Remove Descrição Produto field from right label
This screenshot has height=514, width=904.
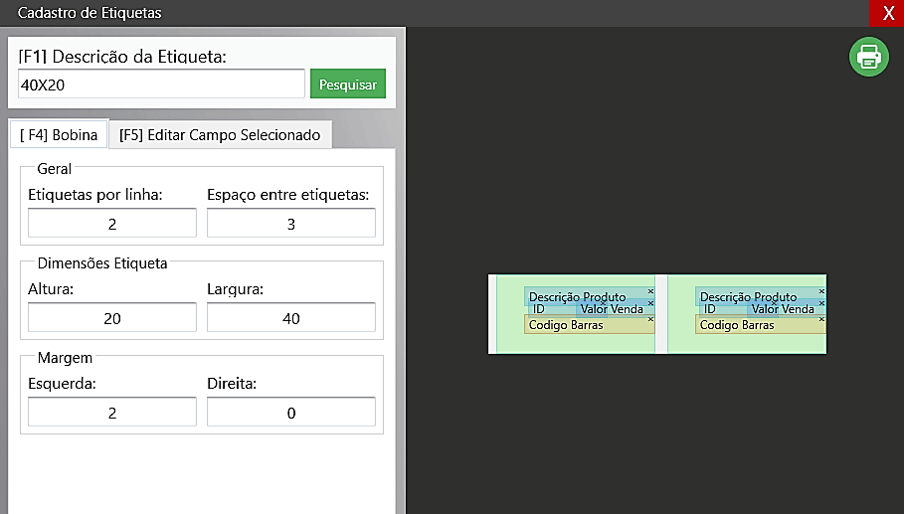click(821, 291)
